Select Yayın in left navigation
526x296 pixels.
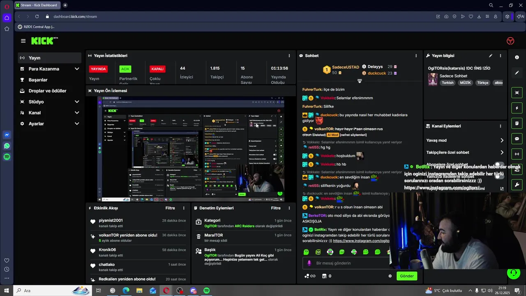click(x=50, y=58)
